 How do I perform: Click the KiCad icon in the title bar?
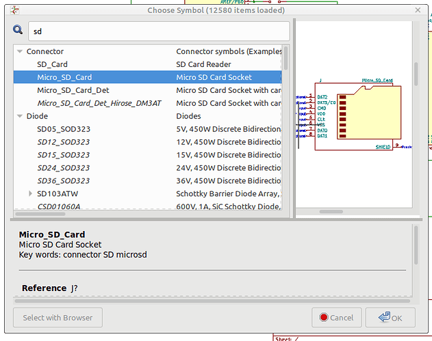[14, 10]
